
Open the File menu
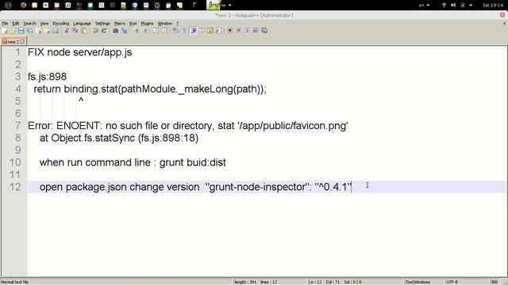[5, 24]
